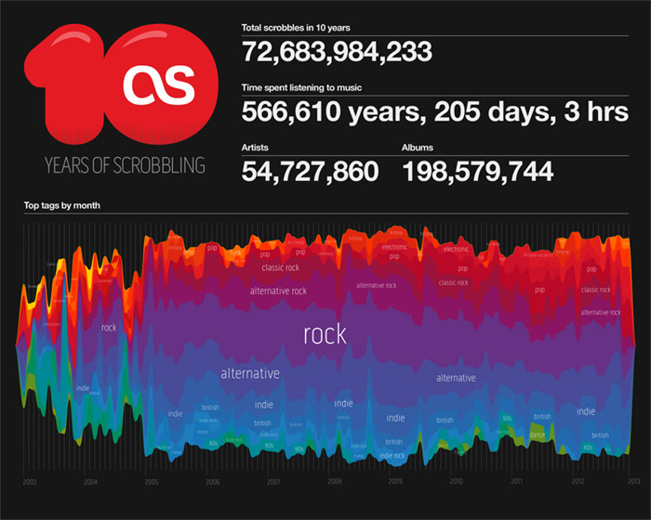Click the 2010 year marker on the axis

(x=457, y=481)
